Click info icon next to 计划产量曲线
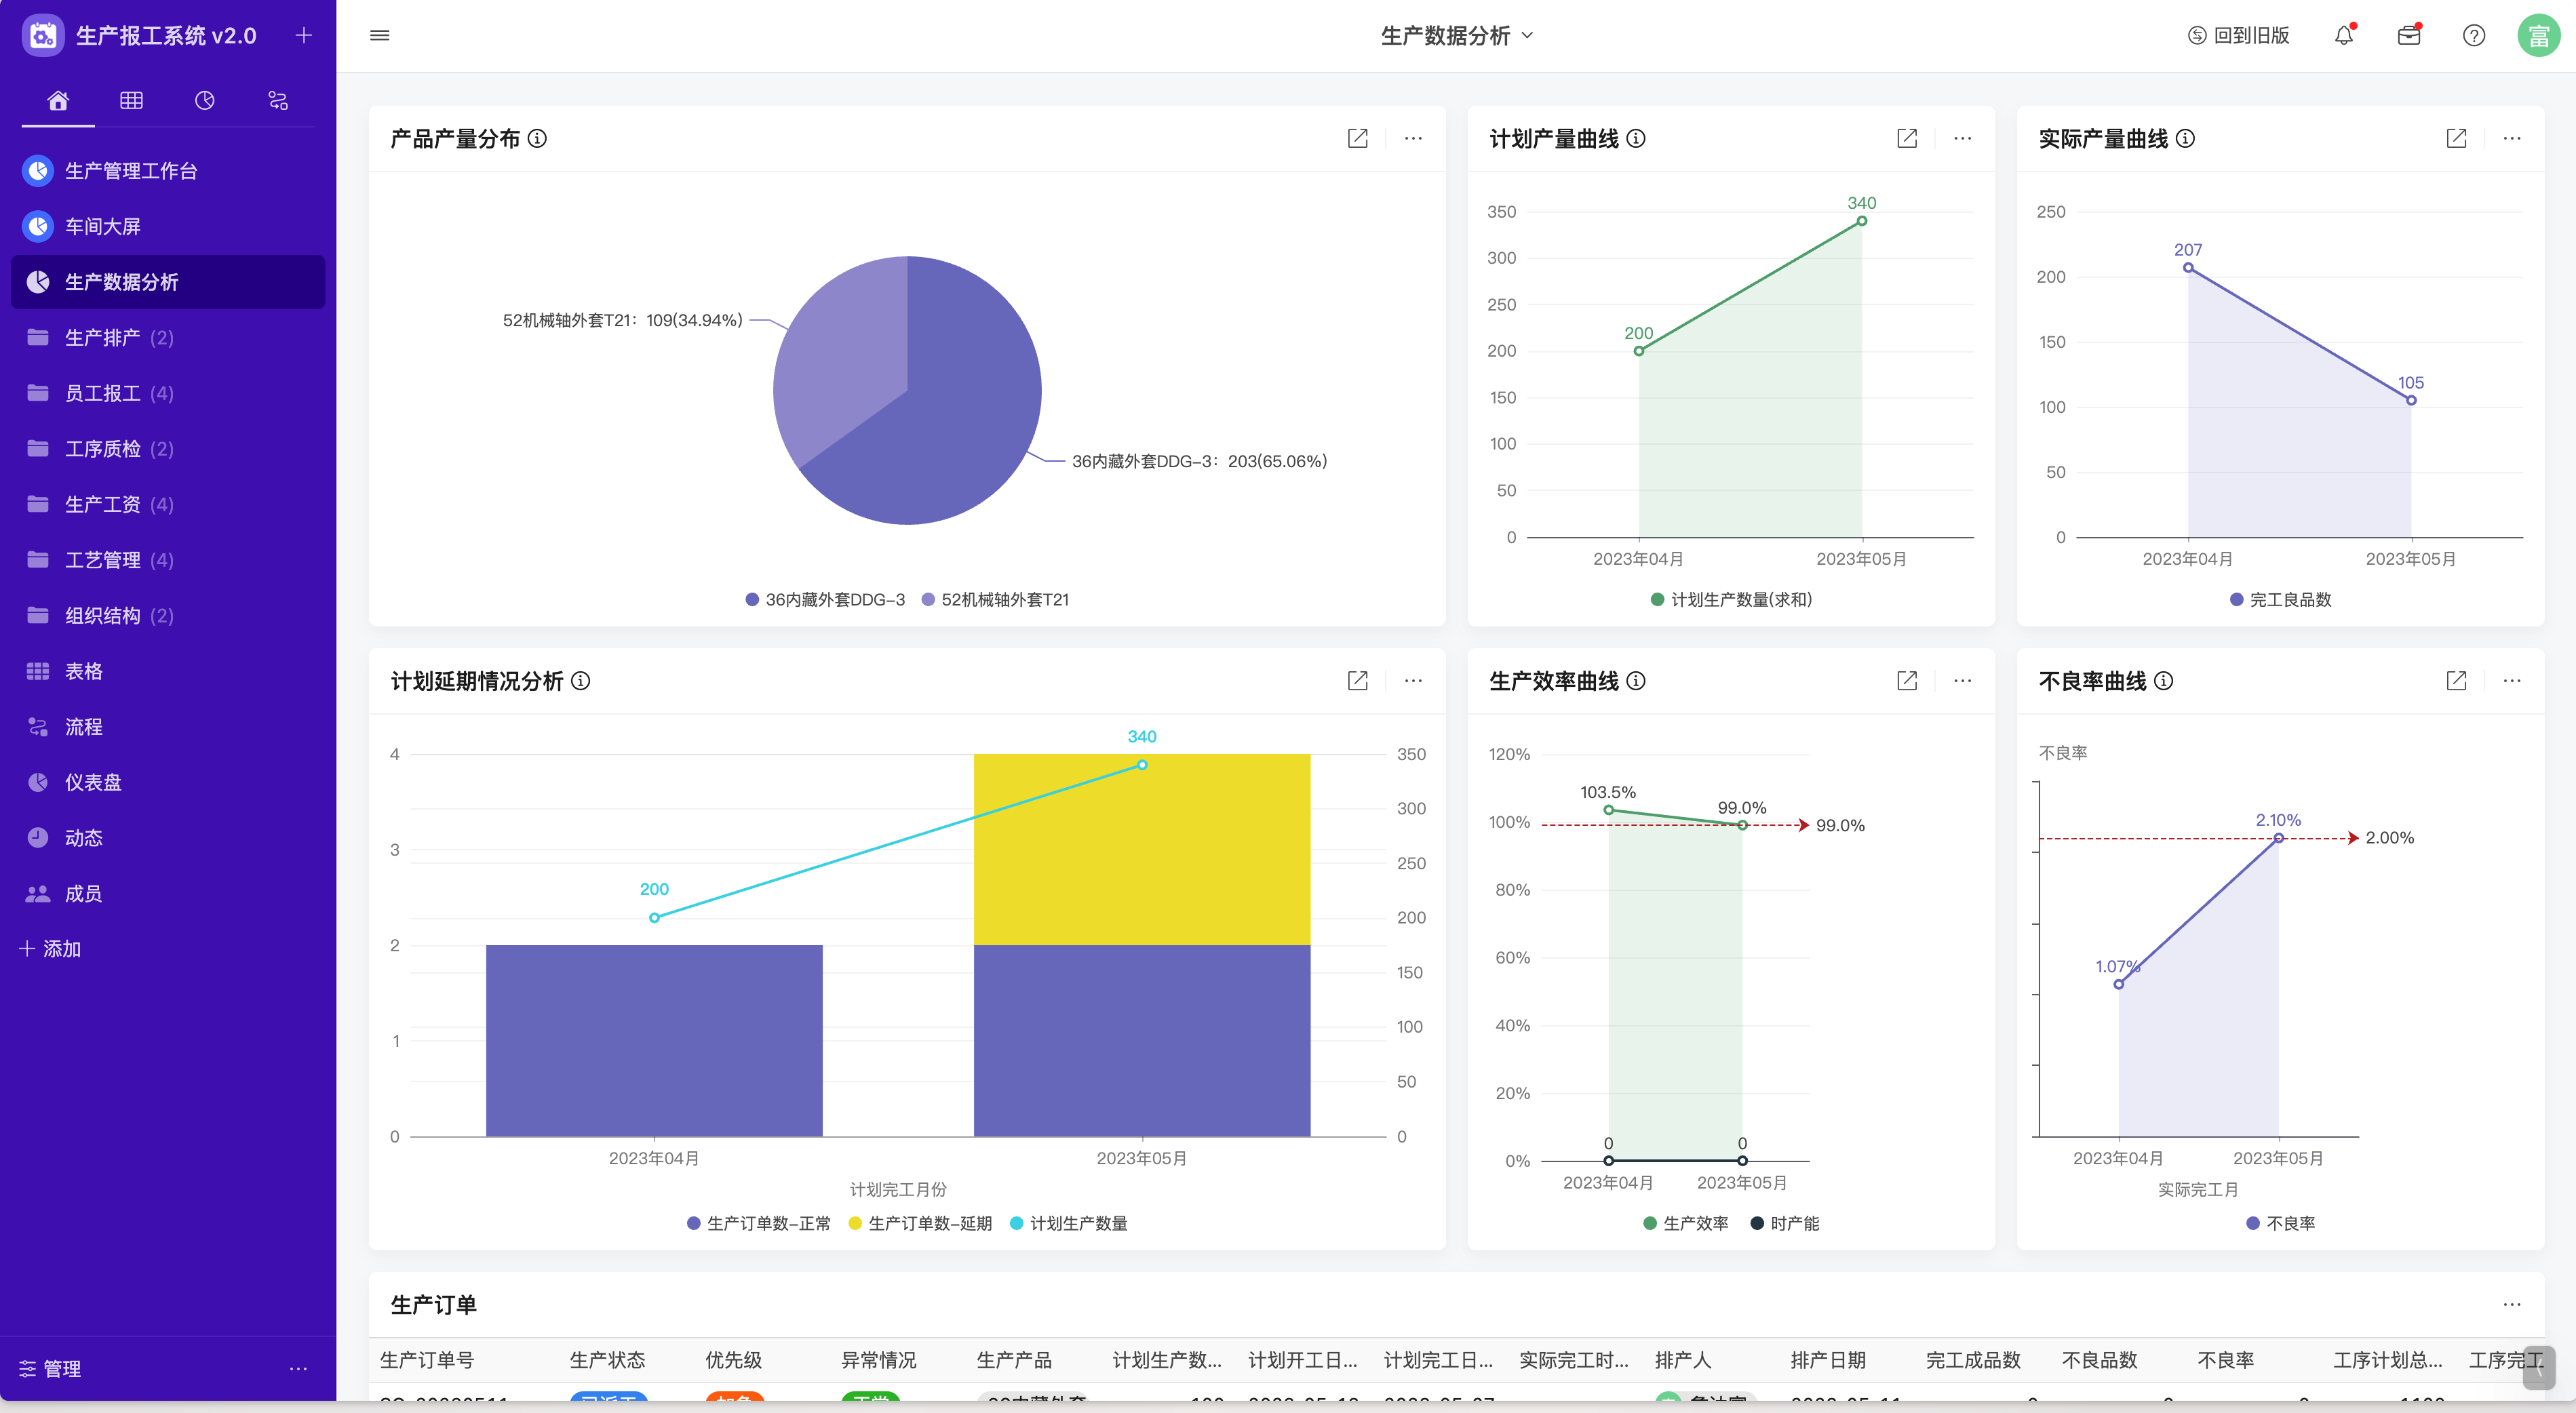This screenshot has width=2576, height=1413. click(1636, 139)
